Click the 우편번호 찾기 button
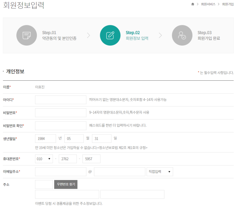The width and height of the screenshot is (238, 206). [x=66, y=184]
